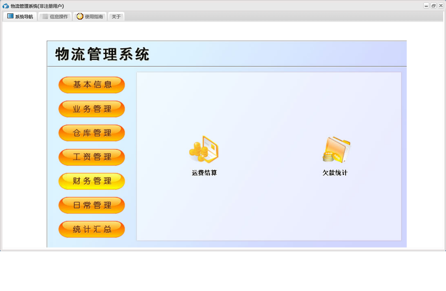Go to 仓库管理 in the sidebar
The image size is (446, 291).
[x=92, y=133]
